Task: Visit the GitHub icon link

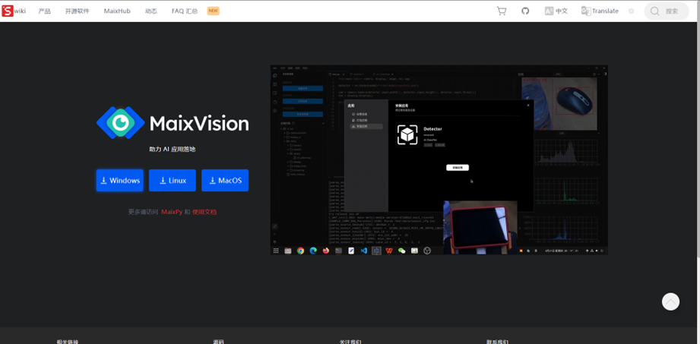Action: (525, 11)
